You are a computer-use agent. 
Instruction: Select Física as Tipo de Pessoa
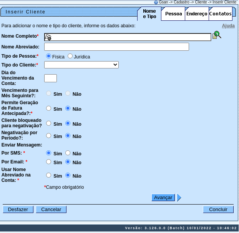(x=49, y=56)
